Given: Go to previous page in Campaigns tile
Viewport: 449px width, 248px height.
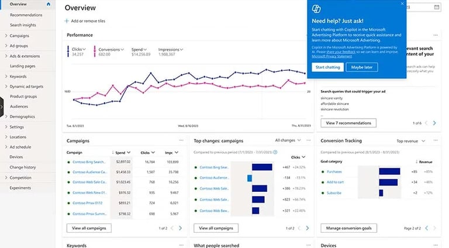Looking at the screenshot, I should click(x=172, y=228).
